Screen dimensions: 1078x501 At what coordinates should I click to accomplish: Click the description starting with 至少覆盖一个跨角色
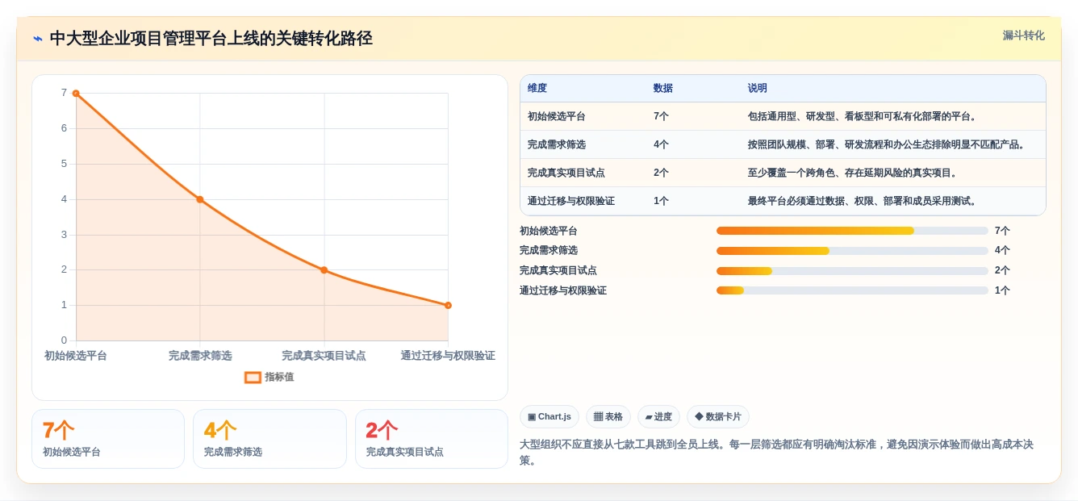tap(854, 173)
